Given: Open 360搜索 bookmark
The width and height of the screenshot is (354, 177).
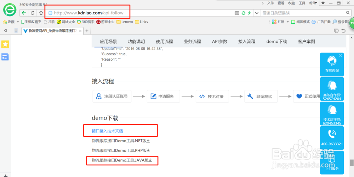Looking at the screenshot, I should coord(86,22).
